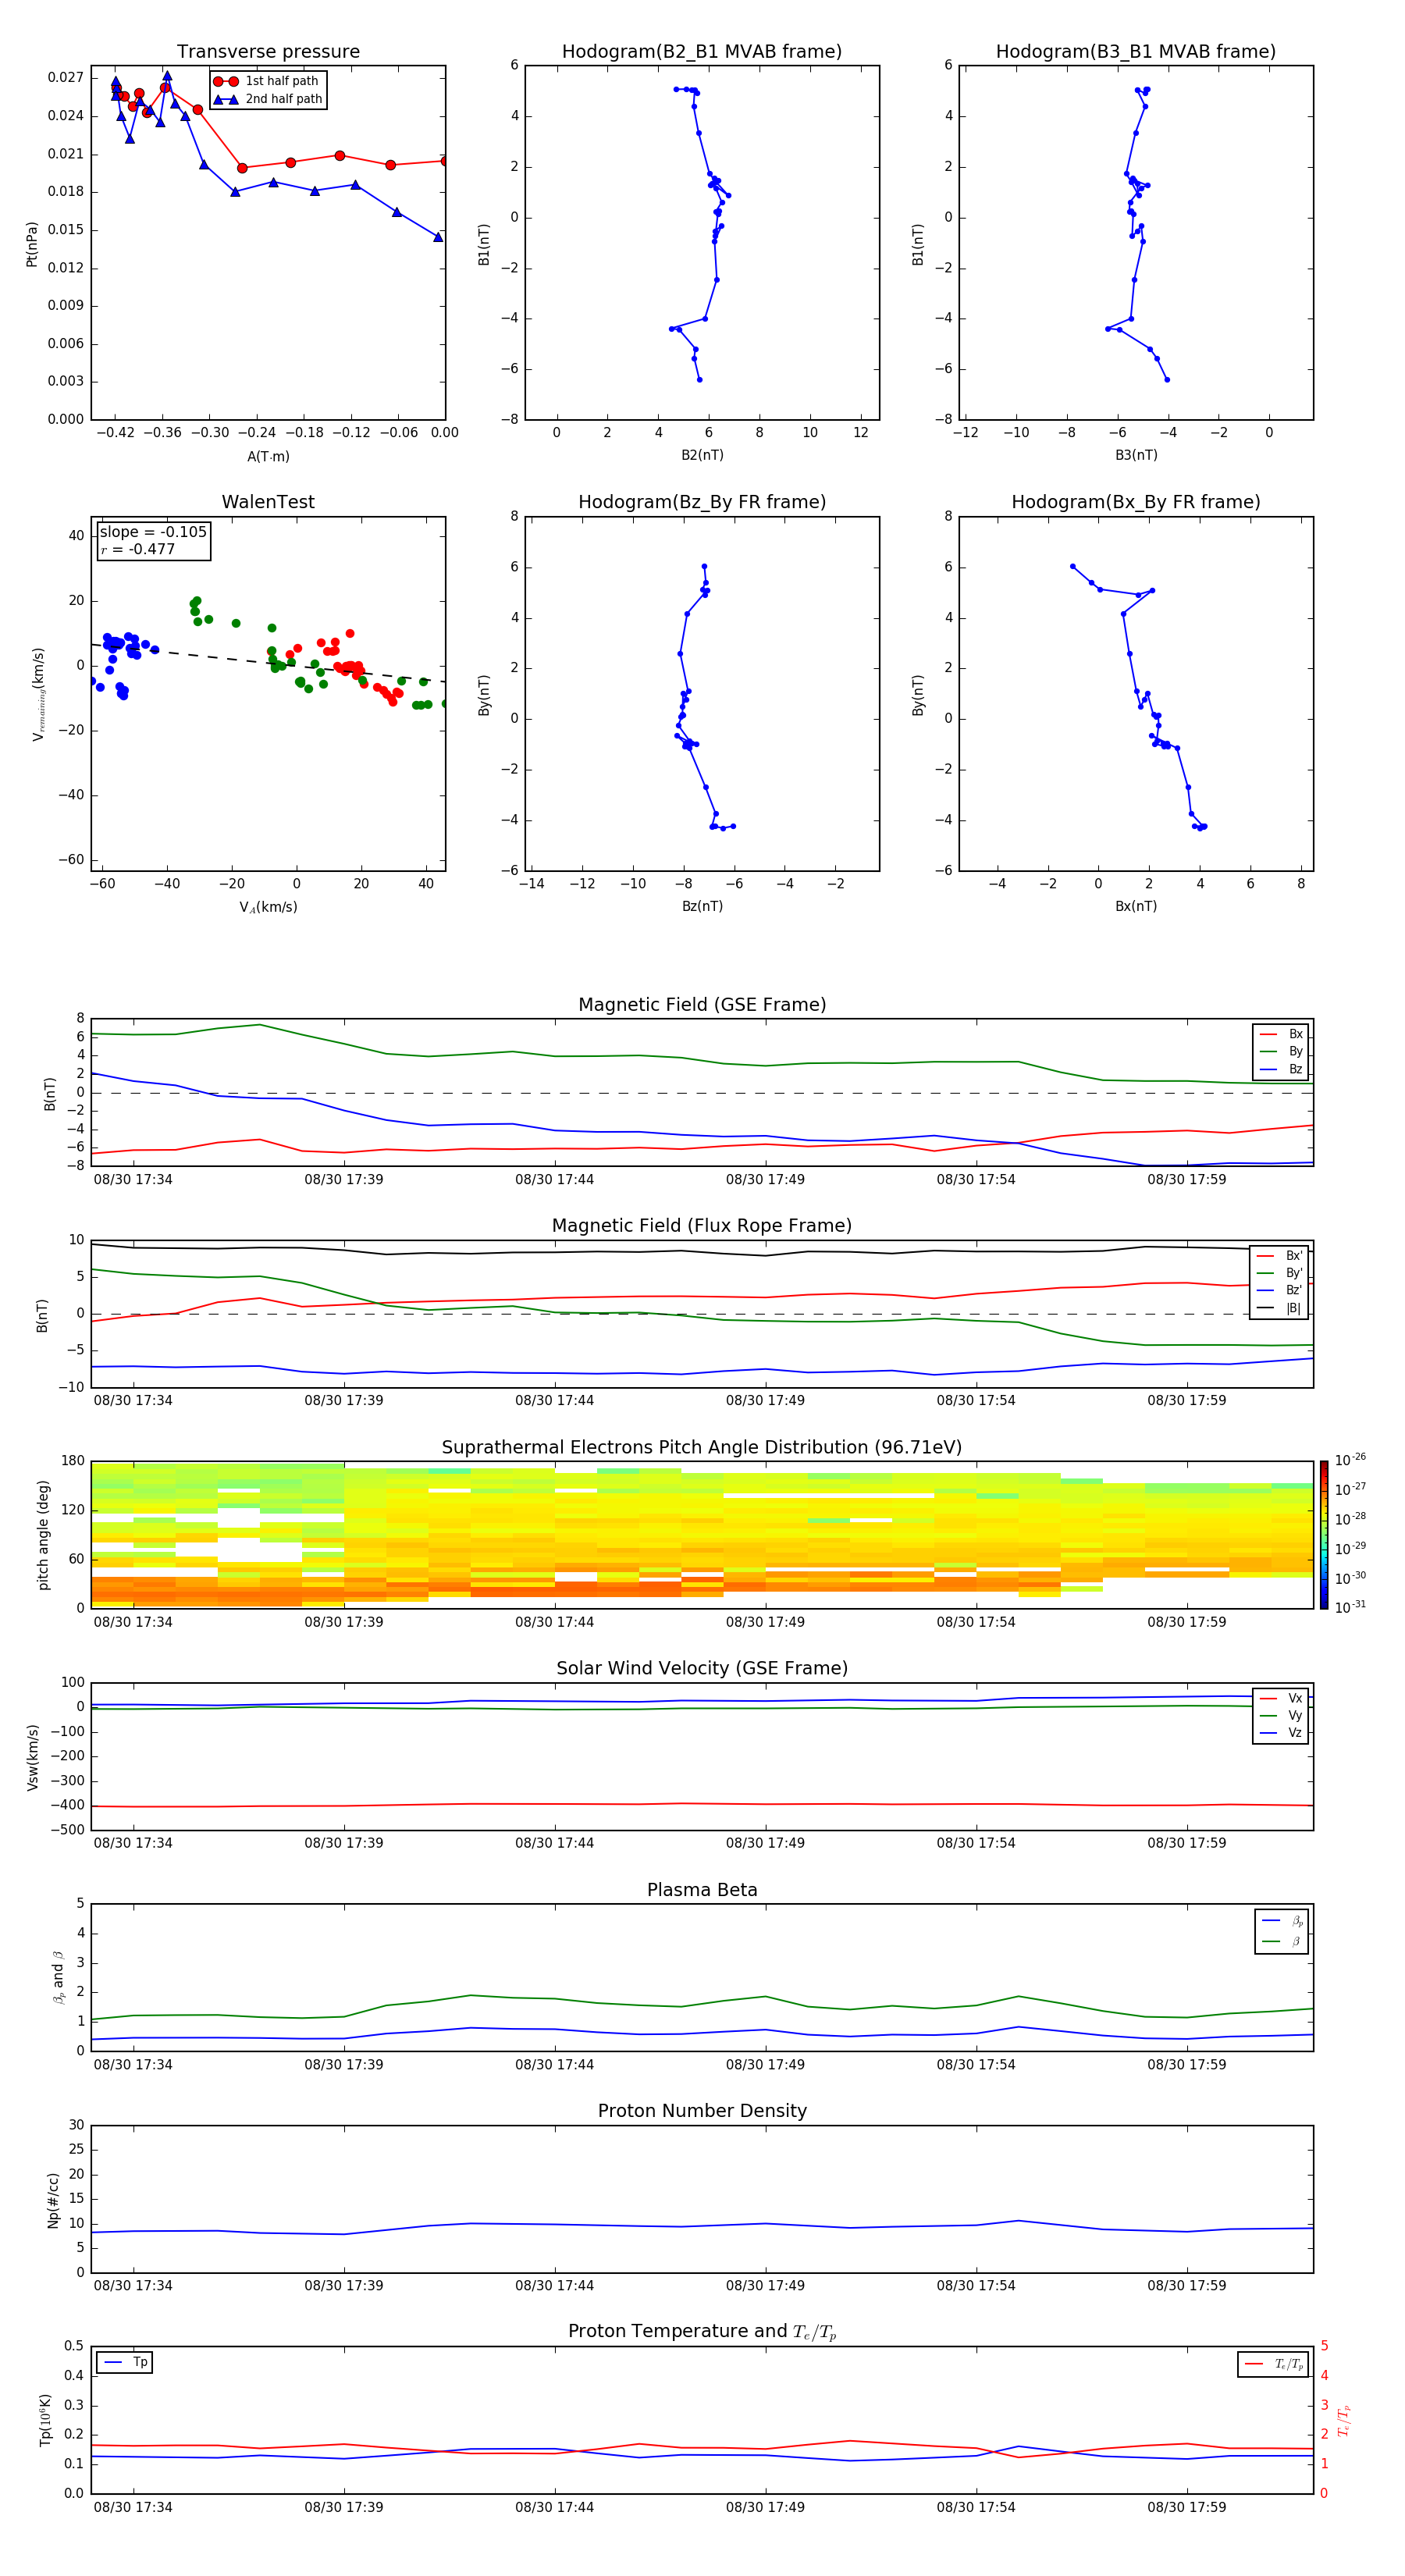1405x2576 pixels.
Task: Click the '10^-31' colorbar bottom label
Action: 1350,1607
